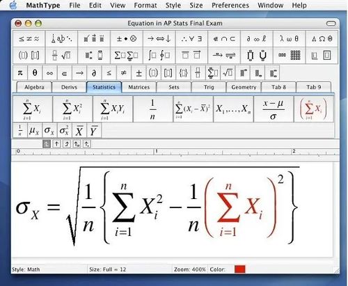This screenshot has height=286, width=348.
Task: Open the fence templates palette
Action: click(29, 55)
